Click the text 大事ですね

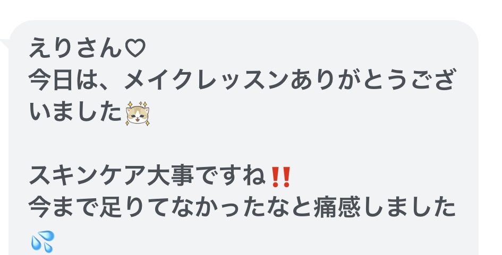pyautogui.click(x=206, y=176)
